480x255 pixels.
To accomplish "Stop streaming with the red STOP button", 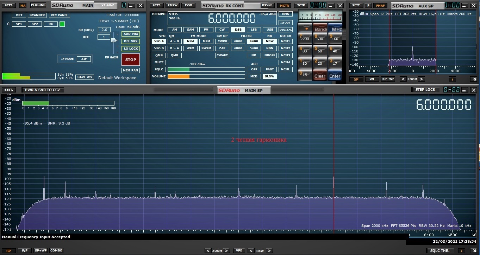I will tap(131, 59).
